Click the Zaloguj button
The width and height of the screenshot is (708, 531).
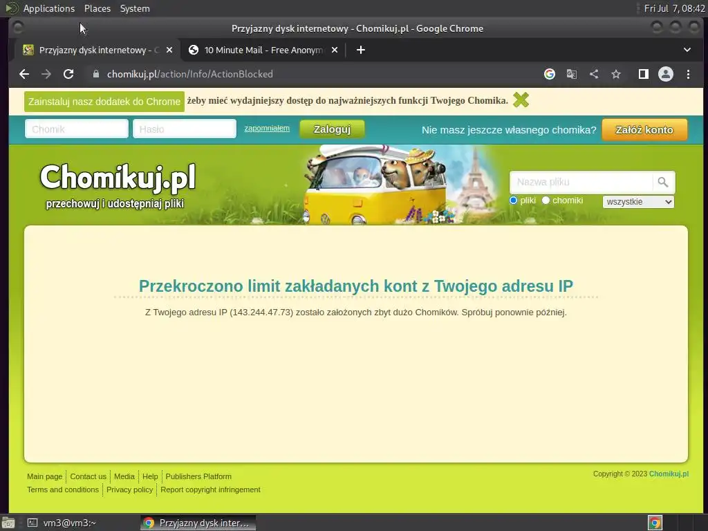click(x=332, y=129)
